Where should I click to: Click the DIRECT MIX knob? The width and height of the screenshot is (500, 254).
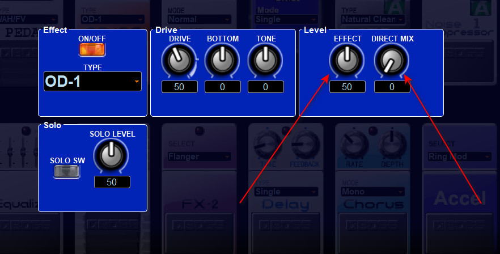[x=391, y=60]
